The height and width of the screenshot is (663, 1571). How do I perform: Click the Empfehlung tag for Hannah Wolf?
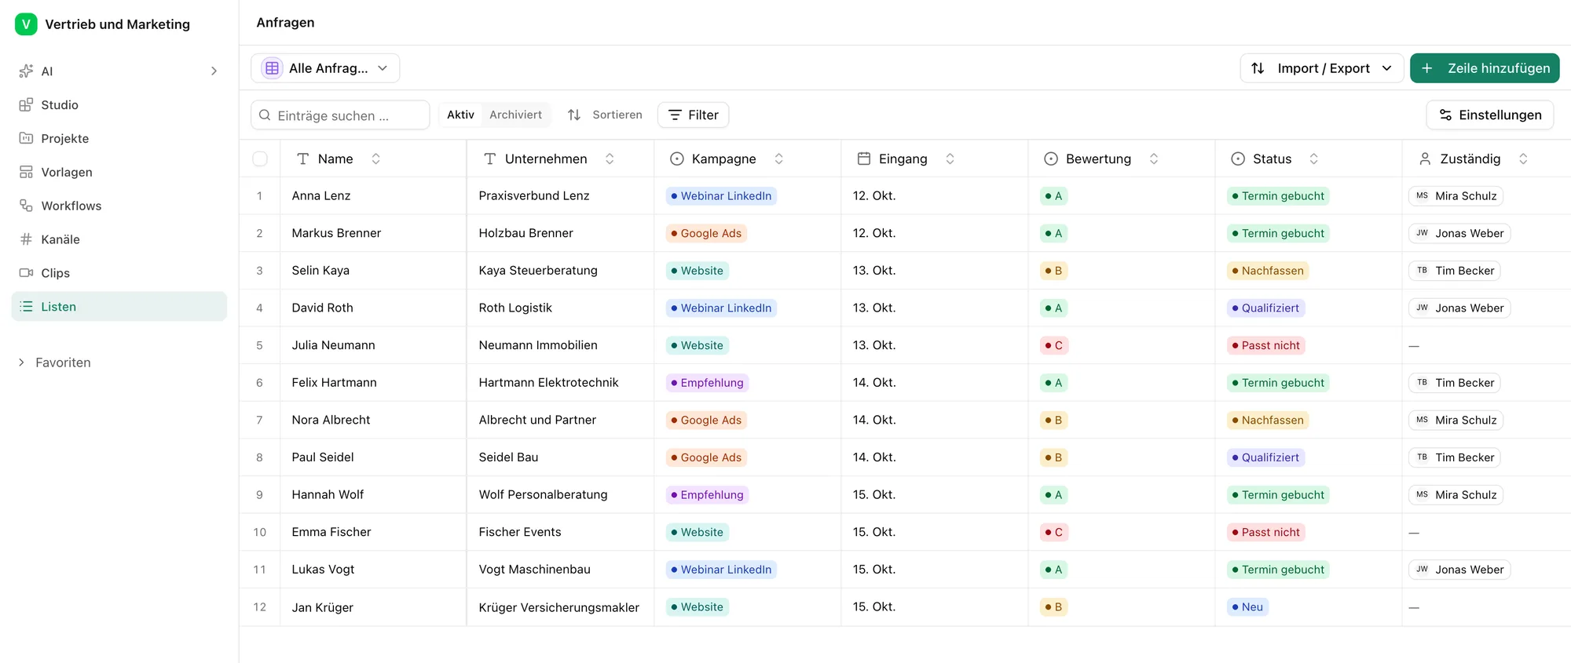707,495
